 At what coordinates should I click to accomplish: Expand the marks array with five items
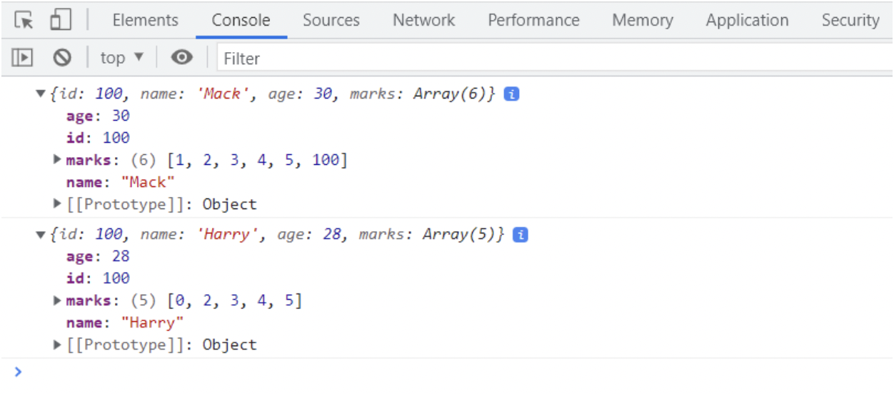pos(58,300)
